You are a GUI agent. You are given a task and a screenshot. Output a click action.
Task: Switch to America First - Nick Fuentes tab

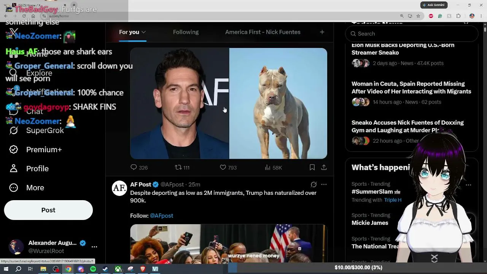(263, 32)
